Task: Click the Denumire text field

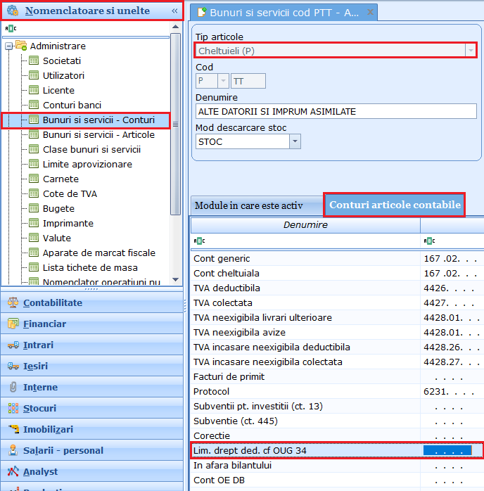Action: tap(336, 111)
